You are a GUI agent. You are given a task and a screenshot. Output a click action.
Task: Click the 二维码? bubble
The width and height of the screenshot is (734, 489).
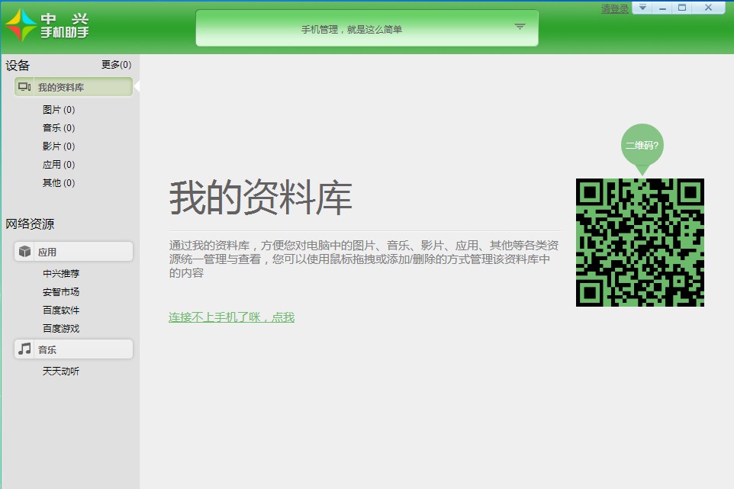click(642, 146)
